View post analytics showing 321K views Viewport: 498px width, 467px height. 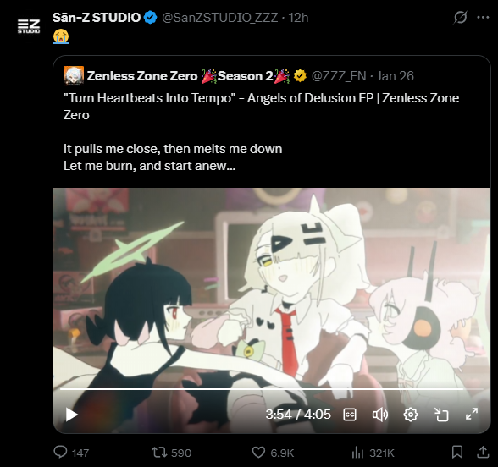coord(373,453)
